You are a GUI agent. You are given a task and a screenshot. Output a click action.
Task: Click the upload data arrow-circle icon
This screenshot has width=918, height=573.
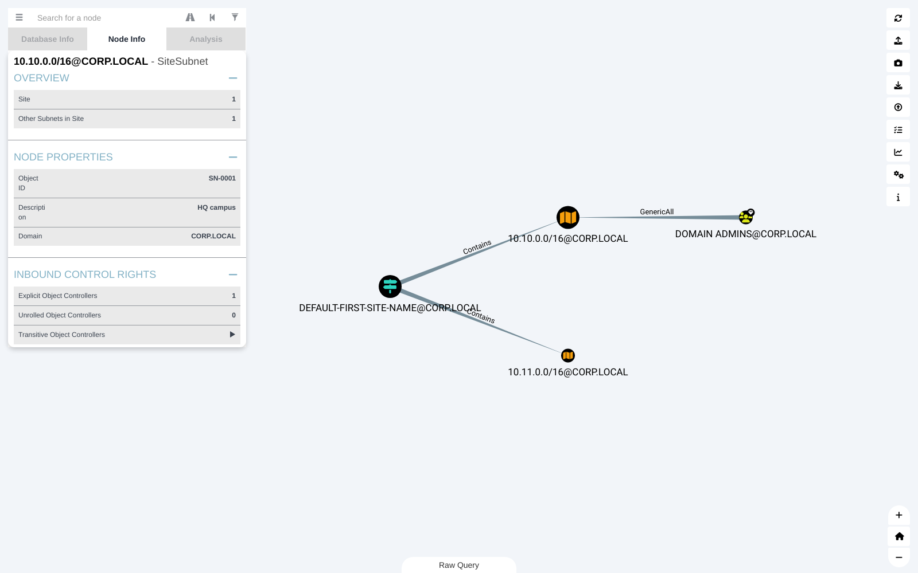(898, 107)
